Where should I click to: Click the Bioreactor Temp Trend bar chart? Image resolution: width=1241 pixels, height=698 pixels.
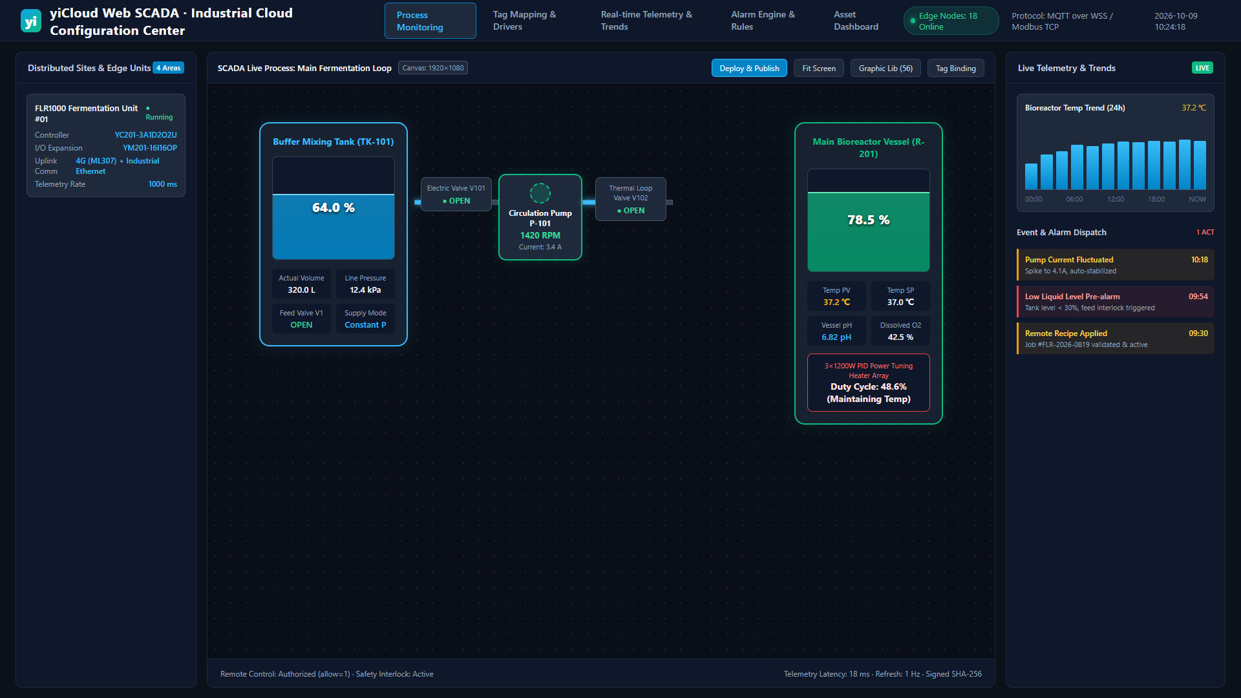pyautogui.click(x=1116, y=165)
